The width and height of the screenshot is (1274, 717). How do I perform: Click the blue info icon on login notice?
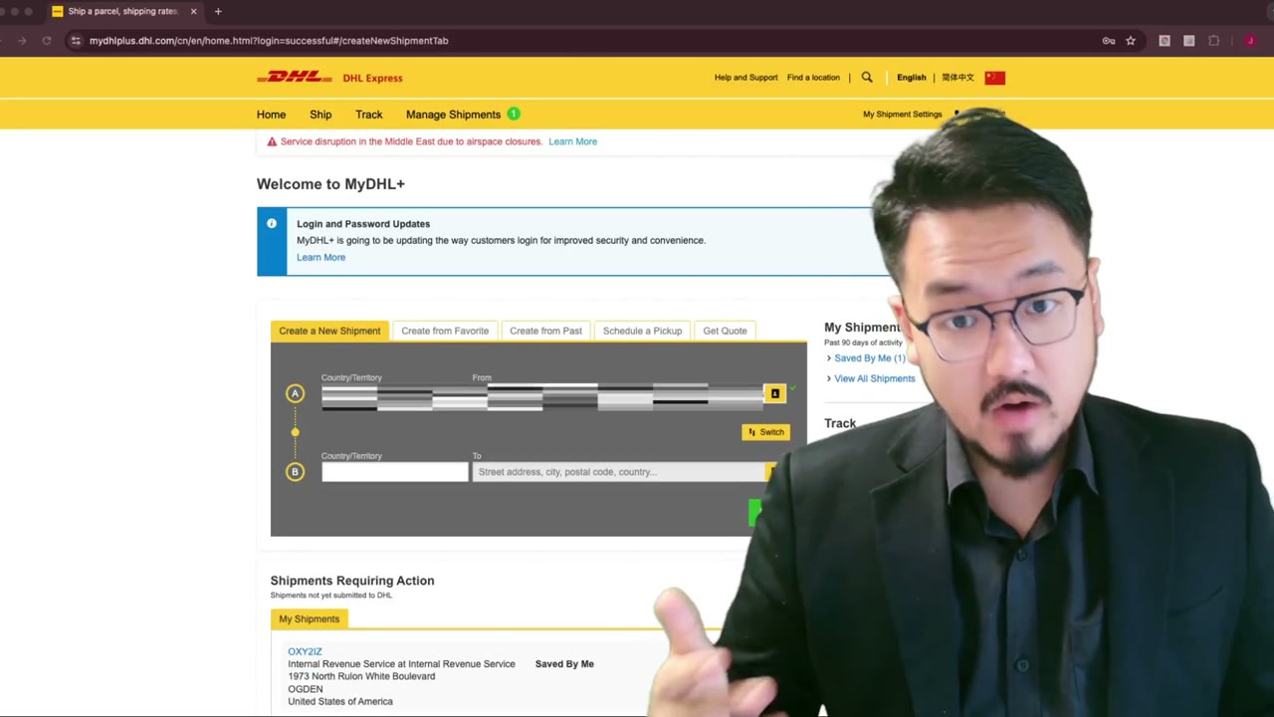(x=272, y=224)
